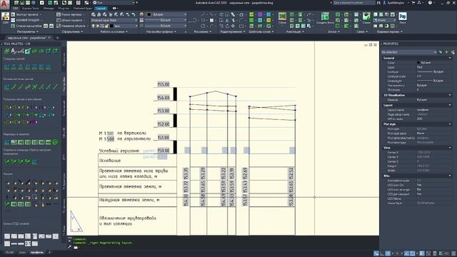Click the Штамп проекта button
457x257 pixels.
tap(71, 20)
